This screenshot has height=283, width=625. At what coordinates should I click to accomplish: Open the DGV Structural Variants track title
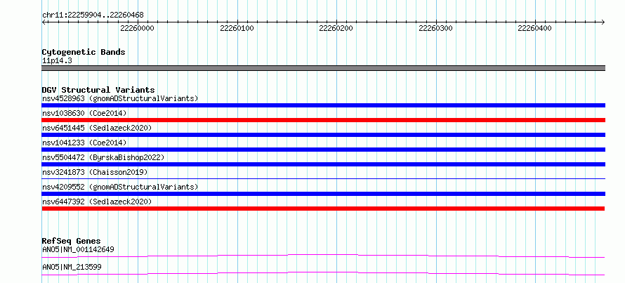[98, 90]
